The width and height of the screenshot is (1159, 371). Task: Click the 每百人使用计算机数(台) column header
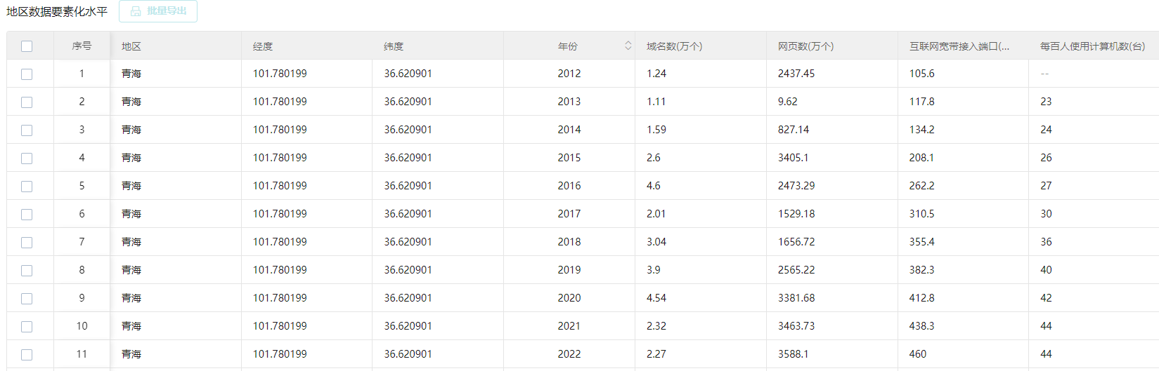[x=1092, y=46]
